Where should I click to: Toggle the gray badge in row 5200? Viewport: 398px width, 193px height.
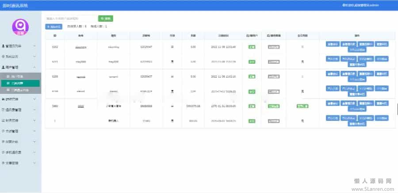274,77
